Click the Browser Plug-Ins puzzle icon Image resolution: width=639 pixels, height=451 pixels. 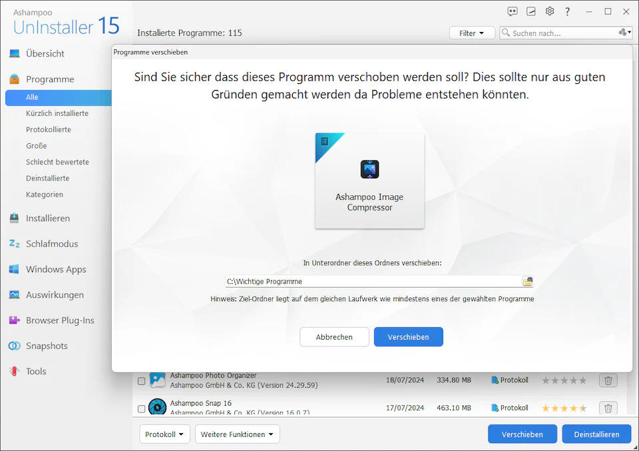click(x=15, y=320)
